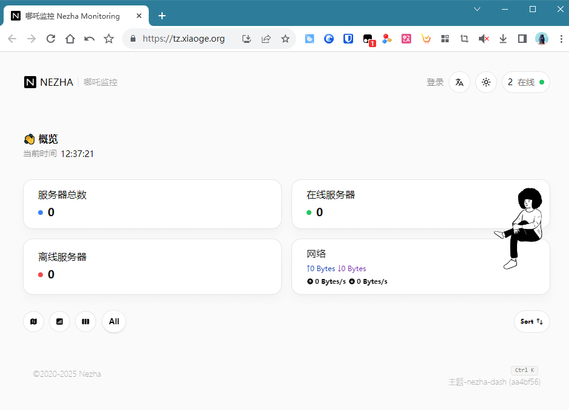Toggle the inline column layout icon
The image size is (569, 410).
coord(85,321)
